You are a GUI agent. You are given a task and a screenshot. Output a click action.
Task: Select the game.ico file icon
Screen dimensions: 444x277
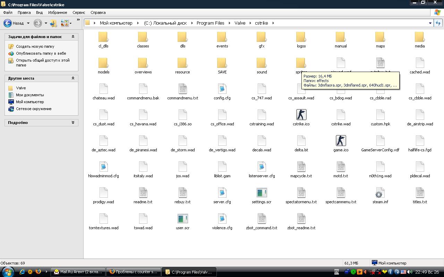[341, 141]
